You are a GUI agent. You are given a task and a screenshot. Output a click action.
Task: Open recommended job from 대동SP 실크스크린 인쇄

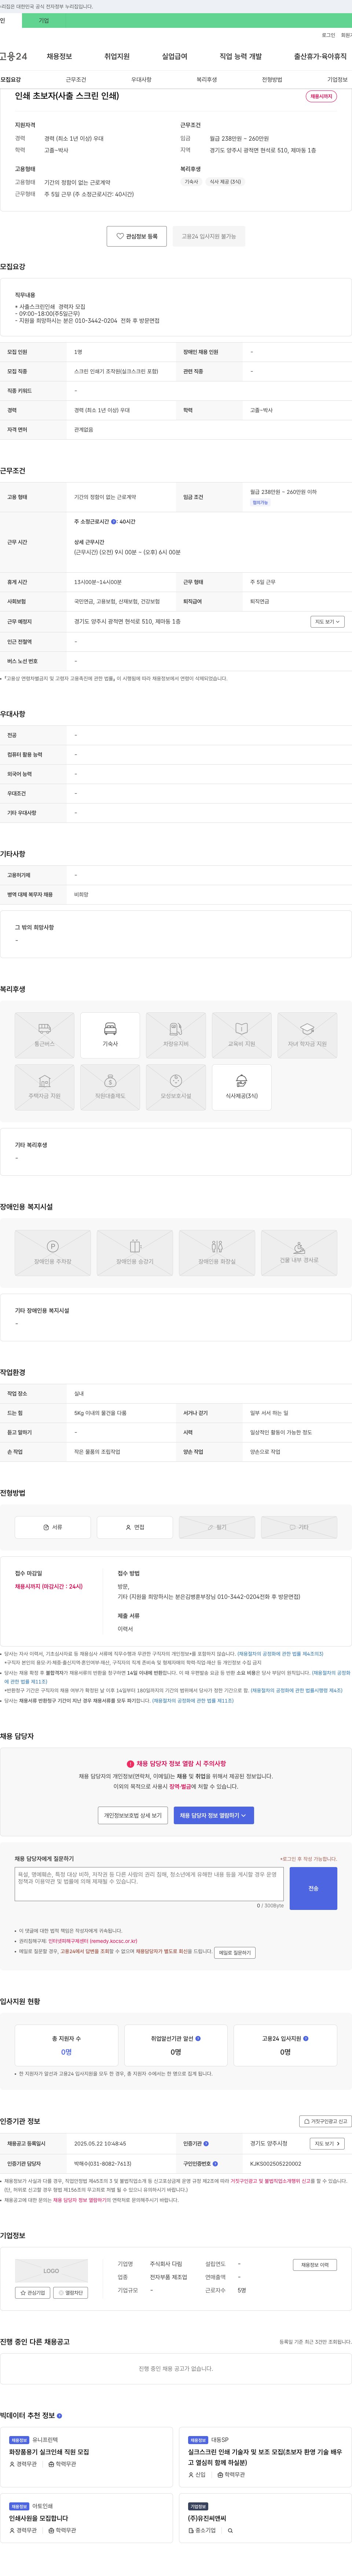(265, 2457)
